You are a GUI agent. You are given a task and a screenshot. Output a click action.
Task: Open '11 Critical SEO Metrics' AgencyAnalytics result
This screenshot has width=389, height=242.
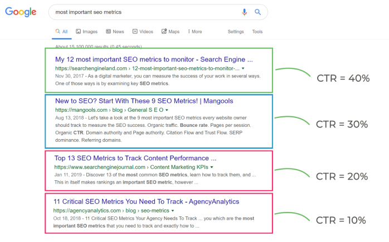(147, 201)
